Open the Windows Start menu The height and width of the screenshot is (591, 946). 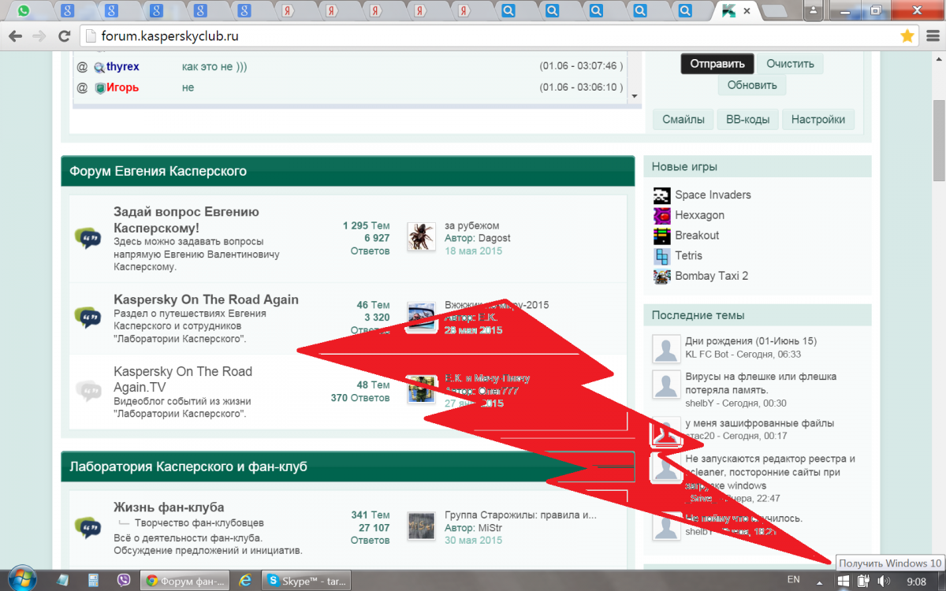coord(21,579)
